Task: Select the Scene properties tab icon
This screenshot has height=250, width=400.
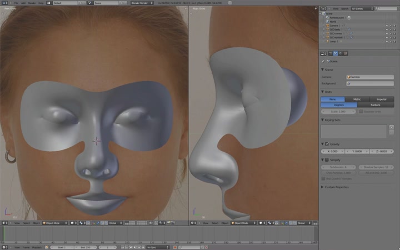Action: 336,53
